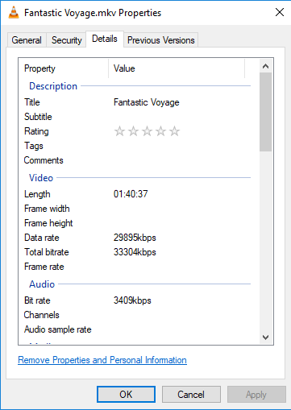
Task: Click the Description section heading
Action: pyautogui.click(x=53, y=86)
